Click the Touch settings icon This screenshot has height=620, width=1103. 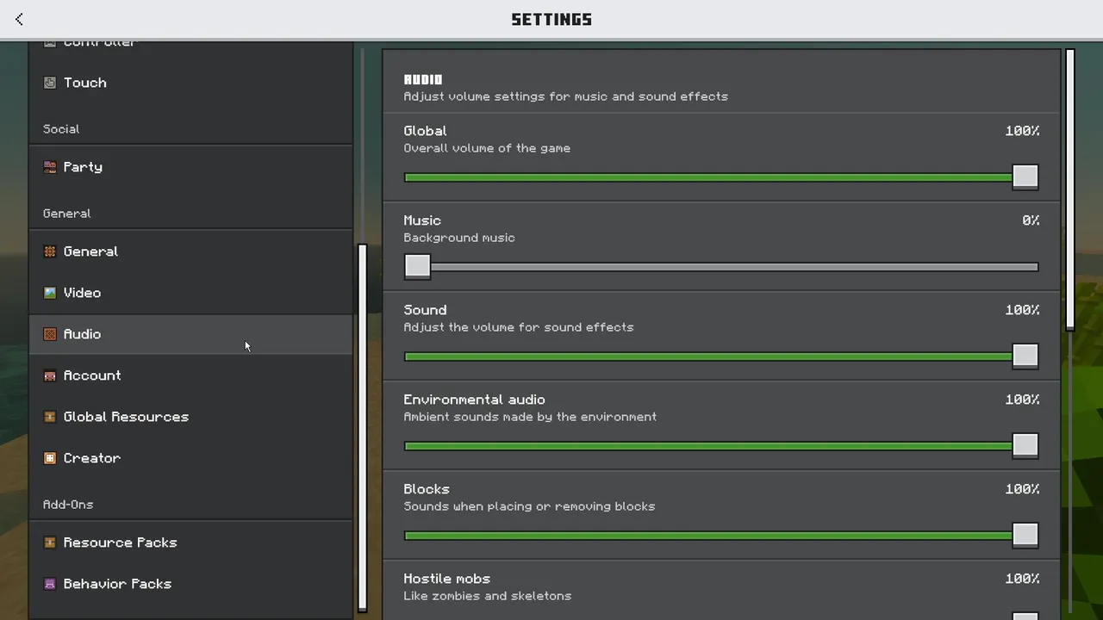(x=50, y=83)
